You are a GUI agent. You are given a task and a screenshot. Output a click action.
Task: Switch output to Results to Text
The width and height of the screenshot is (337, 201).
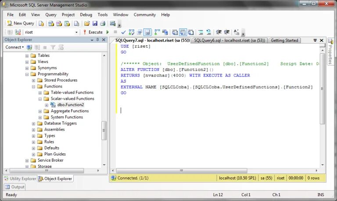175,32
